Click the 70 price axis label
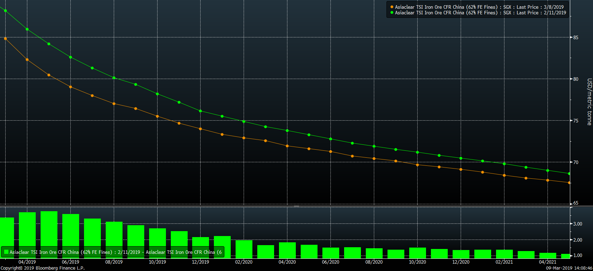The width and height of the screenshot is (593, 271). click(576, 162)
